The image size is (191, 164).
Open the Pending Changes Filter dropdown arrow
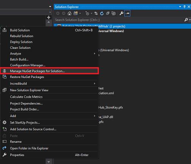tap(91, 13)
